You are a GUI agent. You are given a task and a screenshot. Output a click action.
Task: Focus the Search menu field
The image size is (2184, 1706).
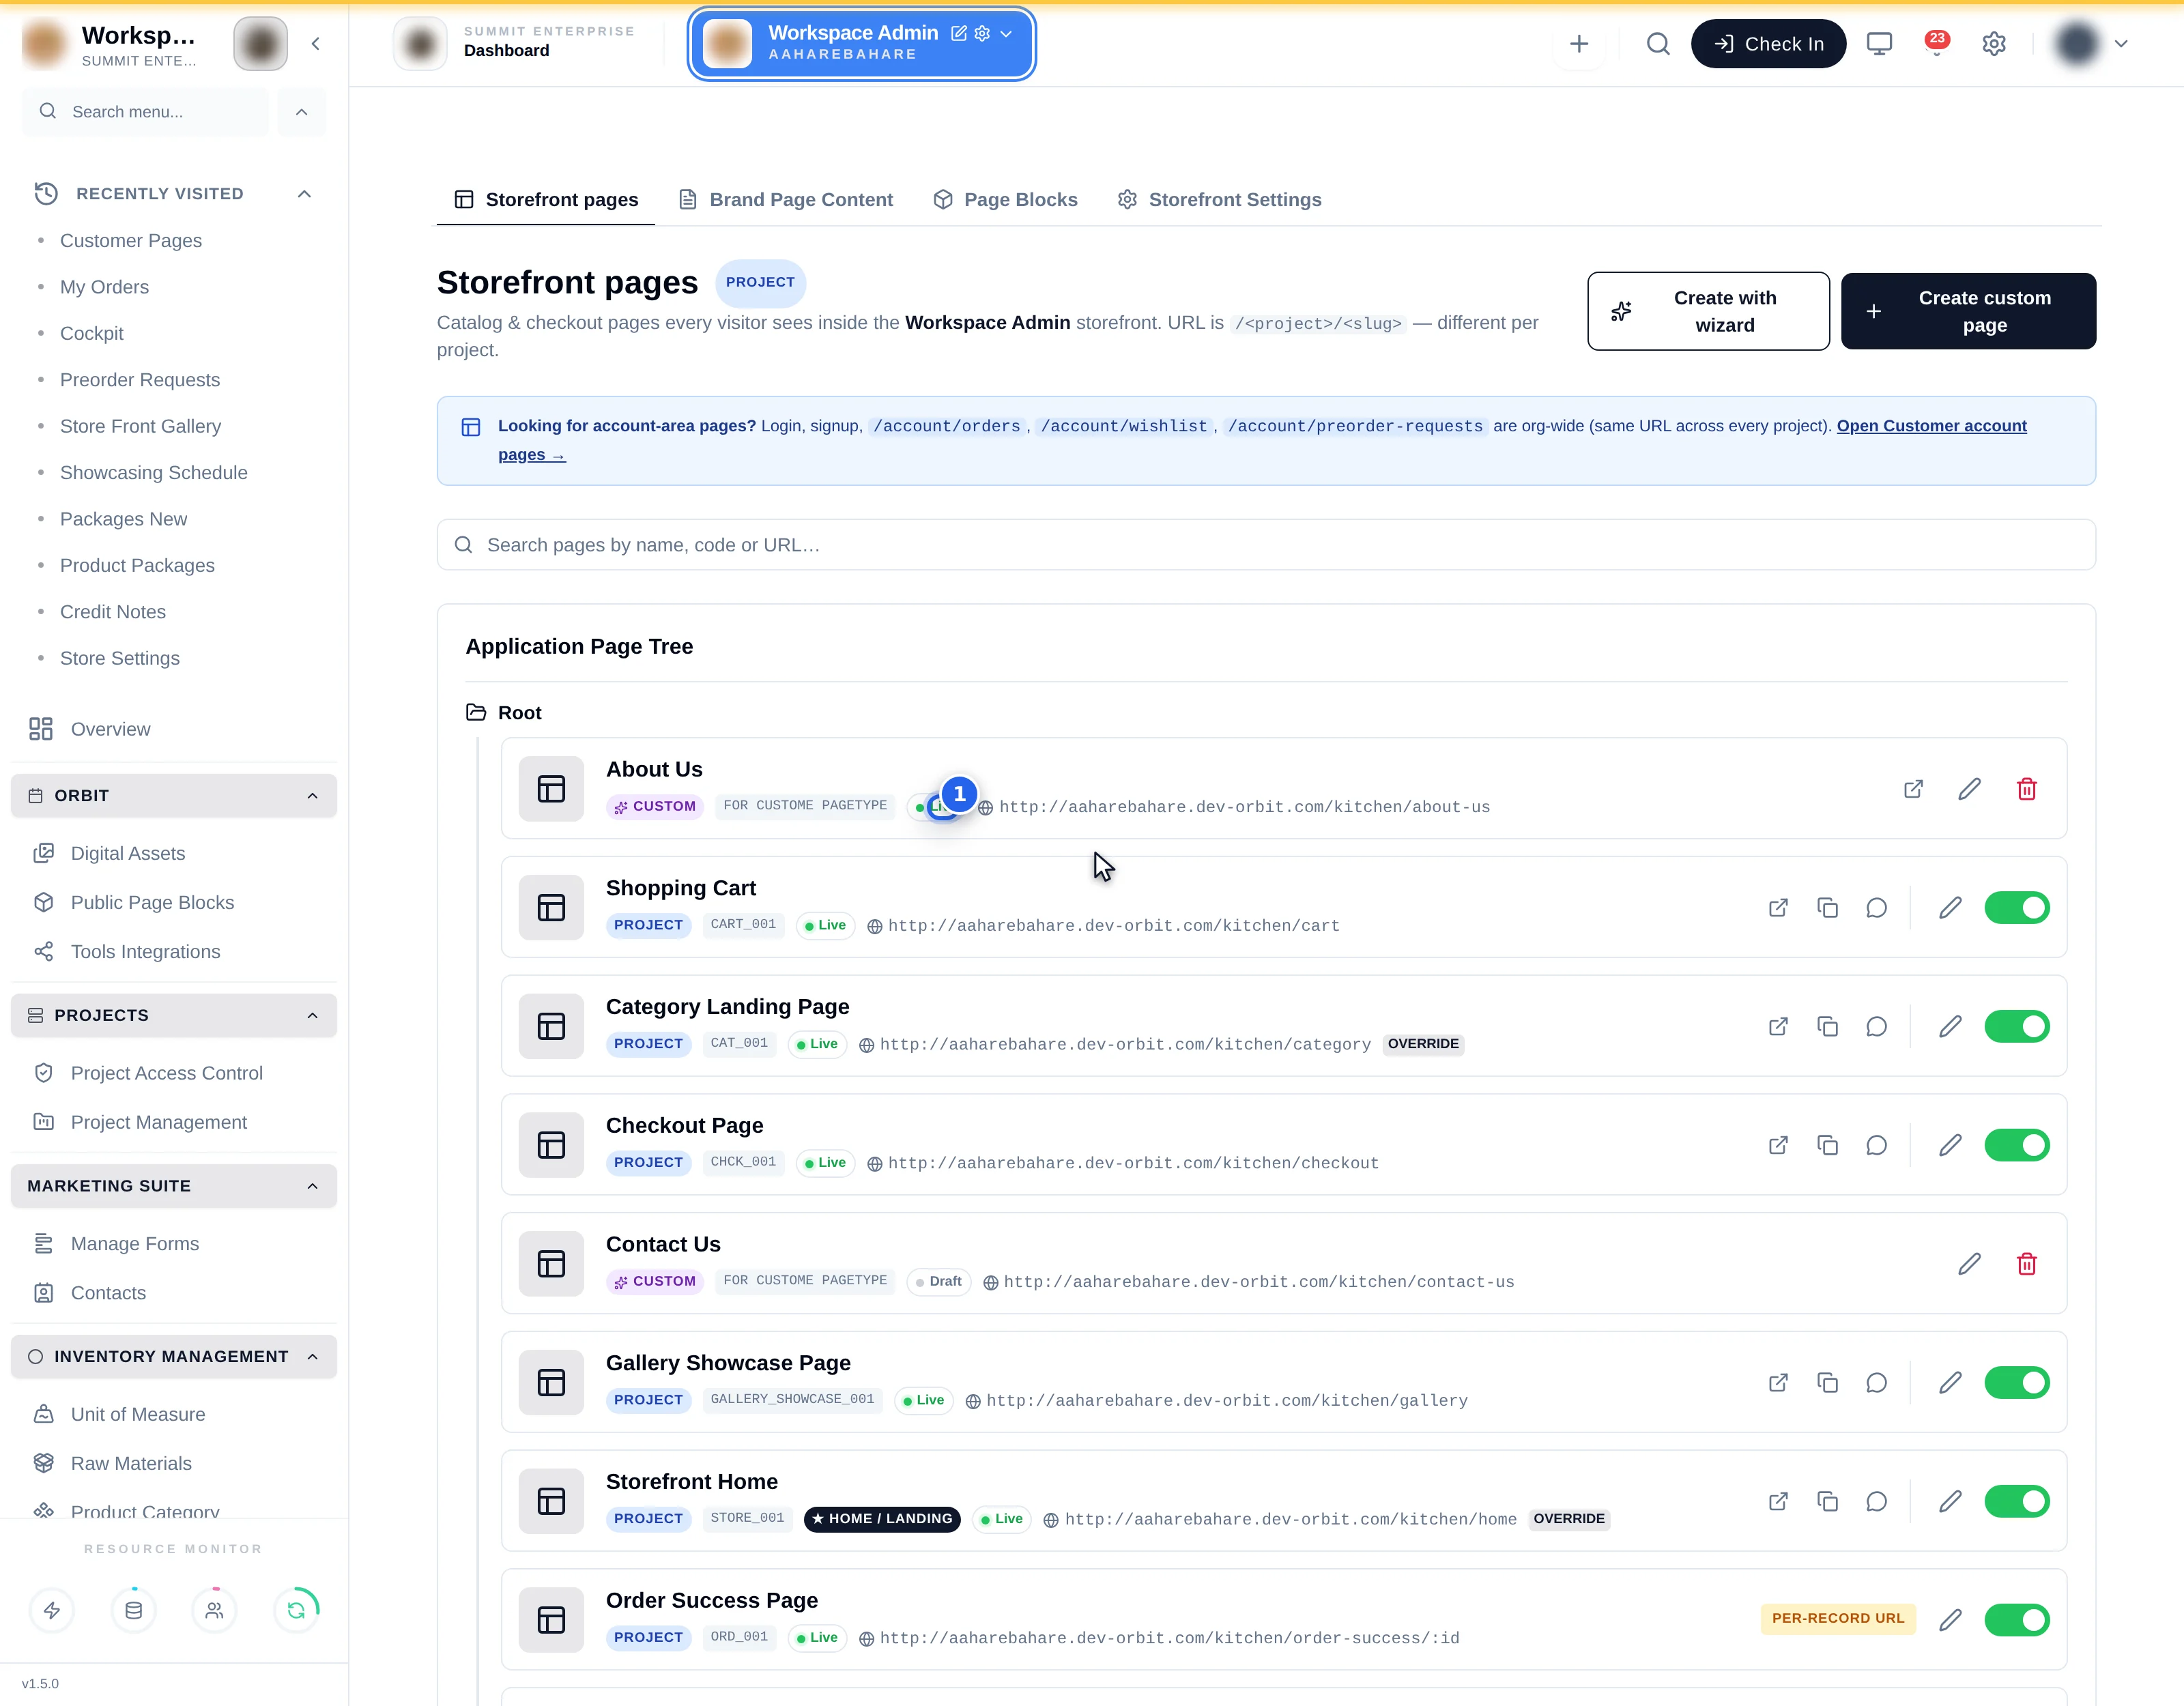[x=145, y=112]
